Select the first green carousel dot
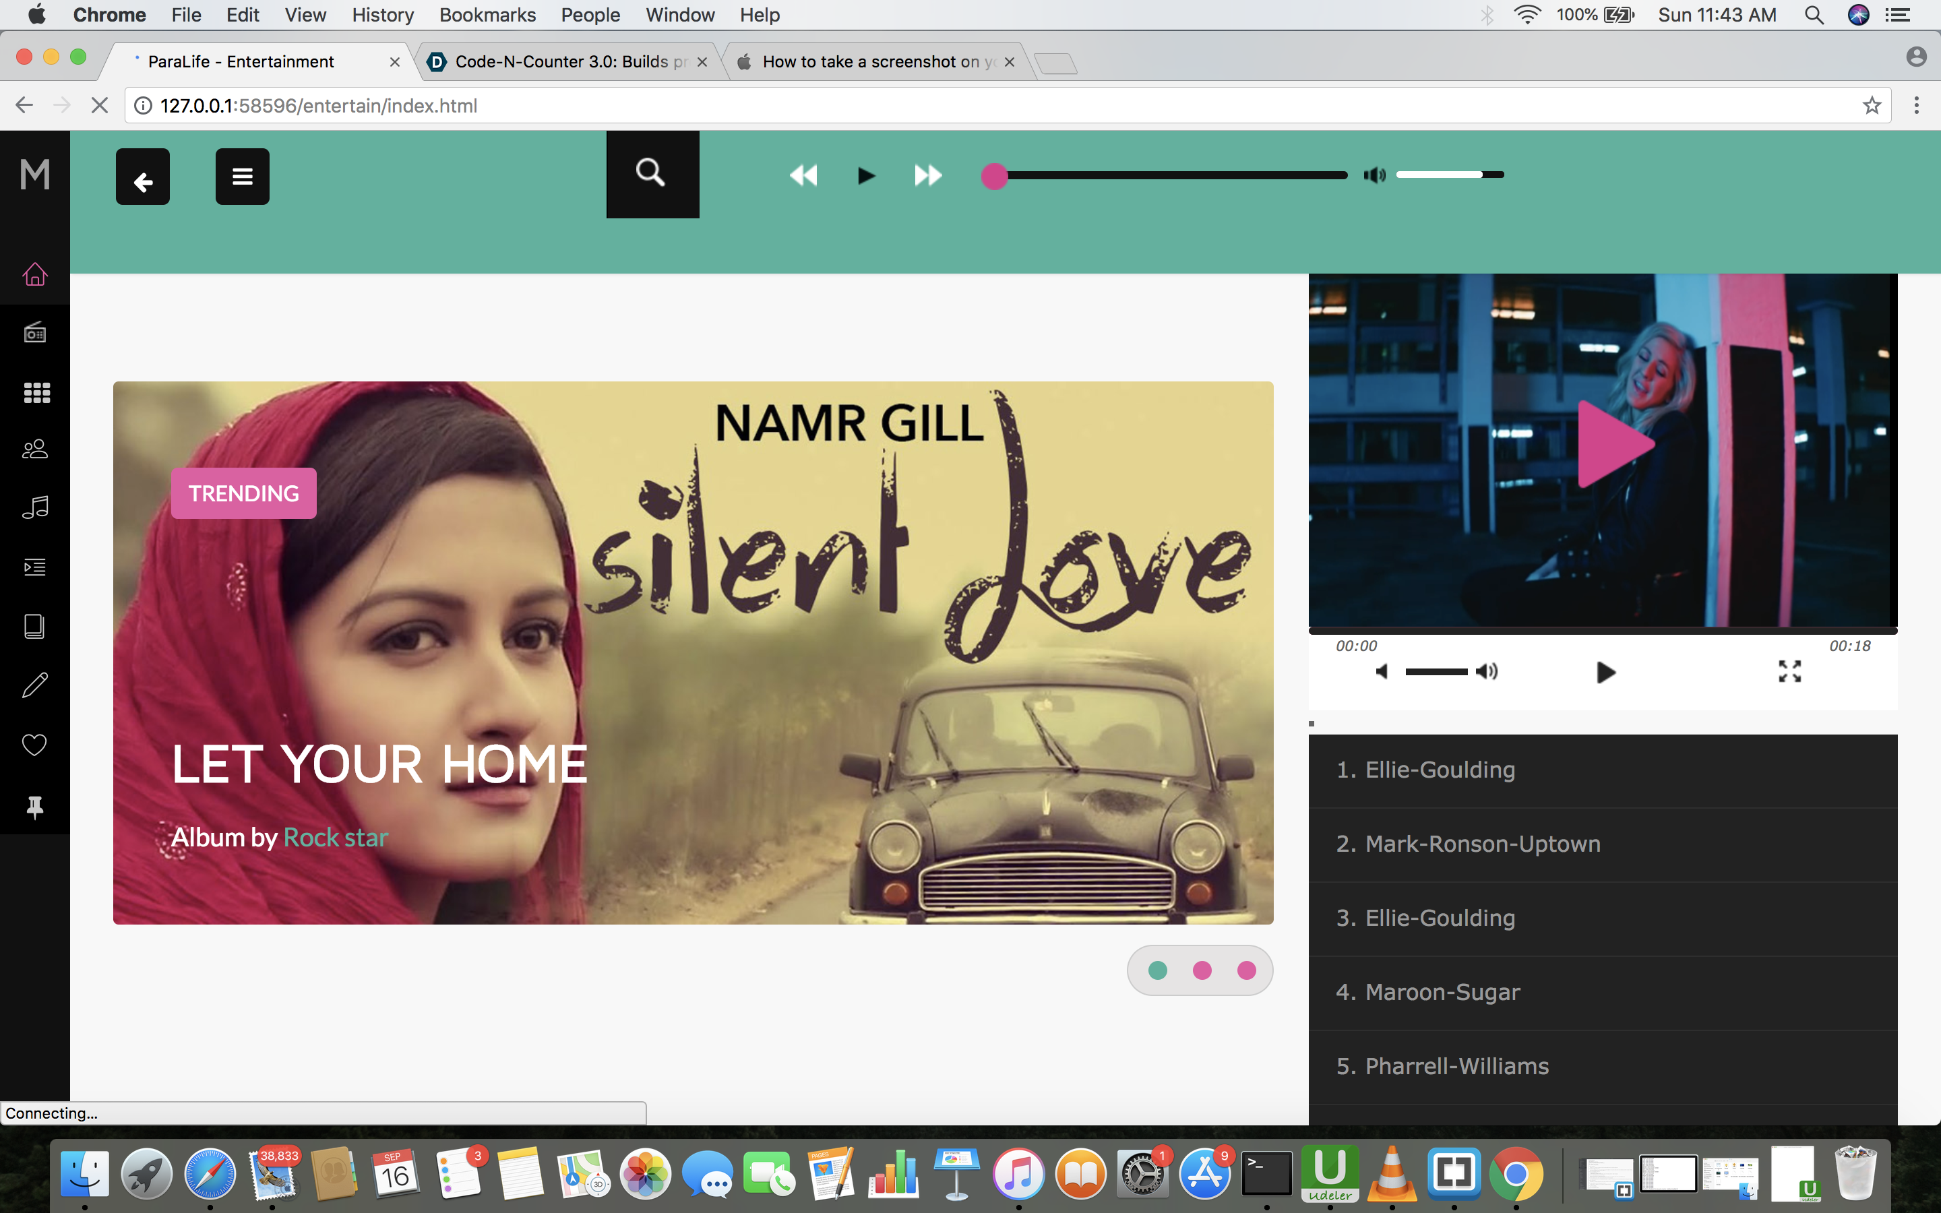1941x1213 pixels. click(x=1157, y=970)
